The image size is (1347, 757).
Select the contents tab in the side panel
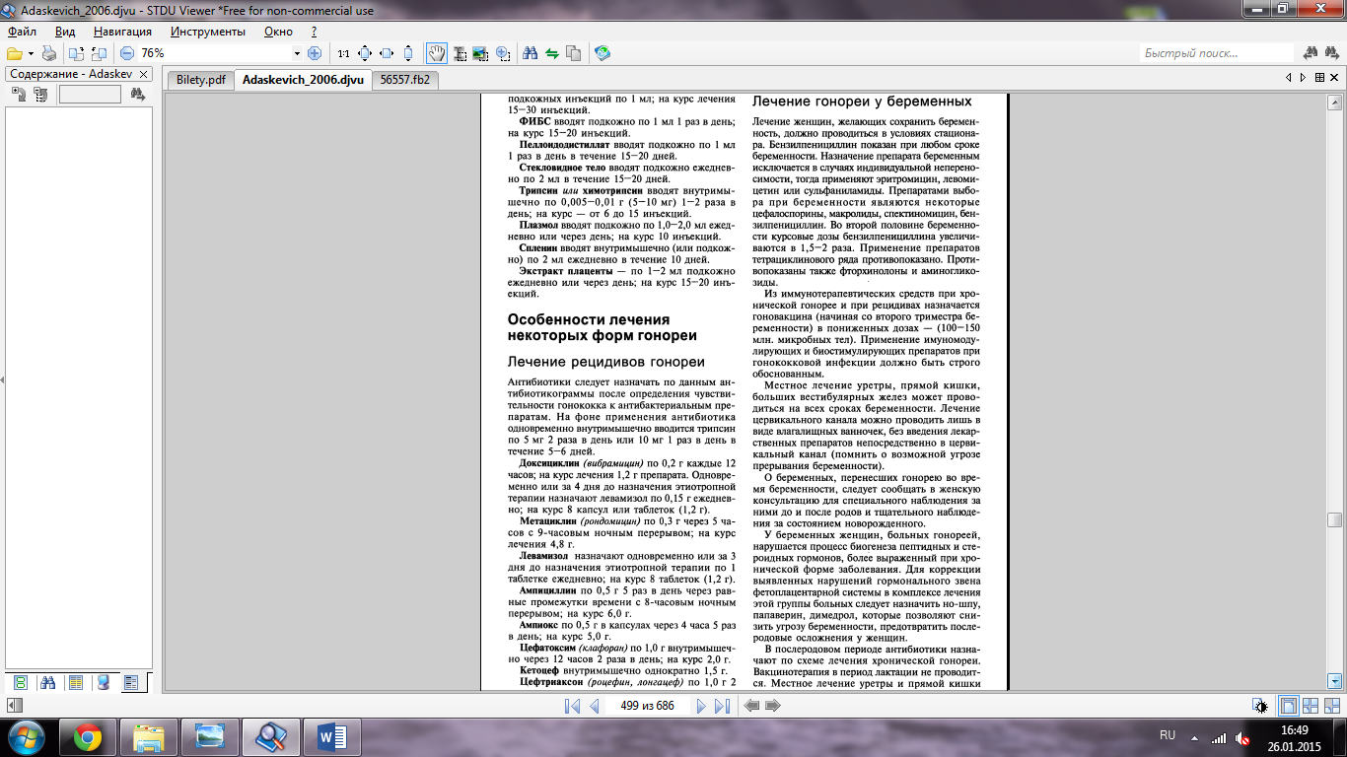pyautogui.click(x=131, y=682)
